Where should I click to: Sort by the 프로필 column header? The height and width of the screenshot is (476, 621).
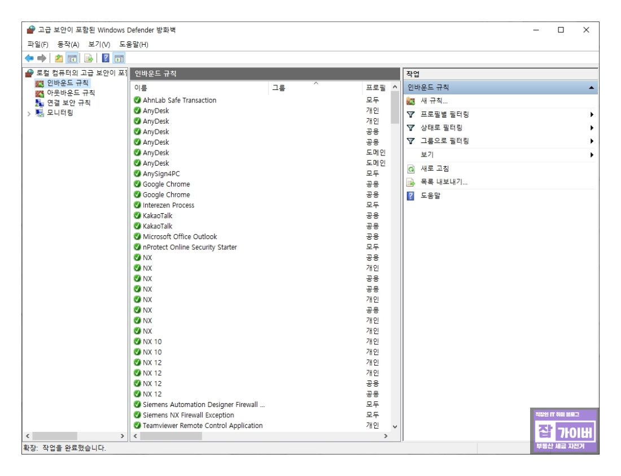[x=375, y=88]
